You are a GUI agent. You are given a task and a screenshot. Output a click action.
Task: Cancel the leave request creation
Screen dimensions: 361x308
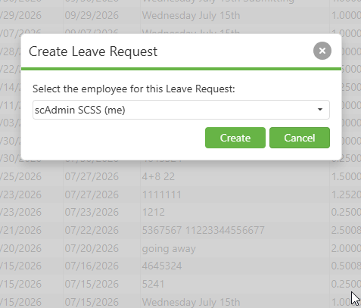click(x=300, y=138)
